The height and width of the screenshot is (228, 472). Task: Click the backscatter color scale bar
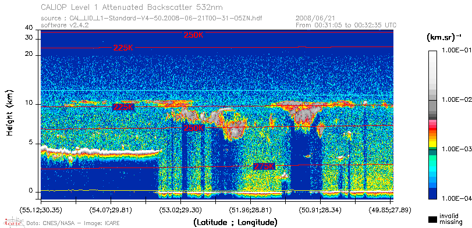tap(433, 125)
